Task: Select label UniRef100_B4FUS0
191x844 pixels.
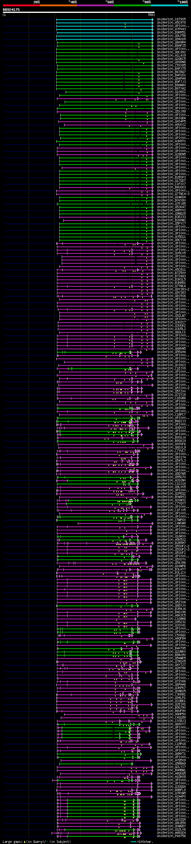Action: point(171,75)
